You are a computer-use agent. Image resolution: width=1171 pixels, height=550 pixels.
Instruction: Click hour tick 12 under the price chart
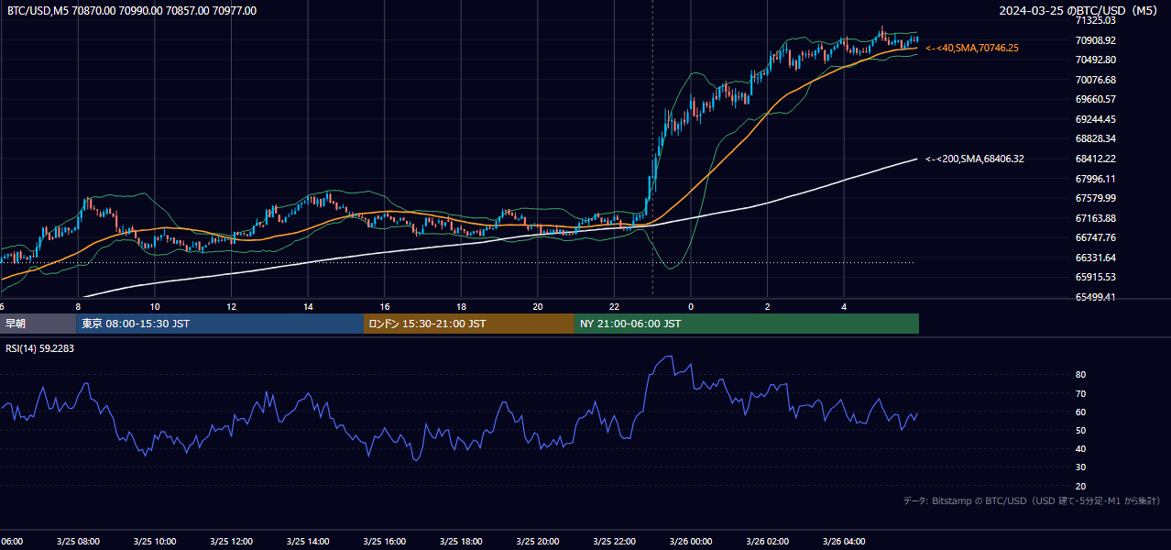pos(232,306)
